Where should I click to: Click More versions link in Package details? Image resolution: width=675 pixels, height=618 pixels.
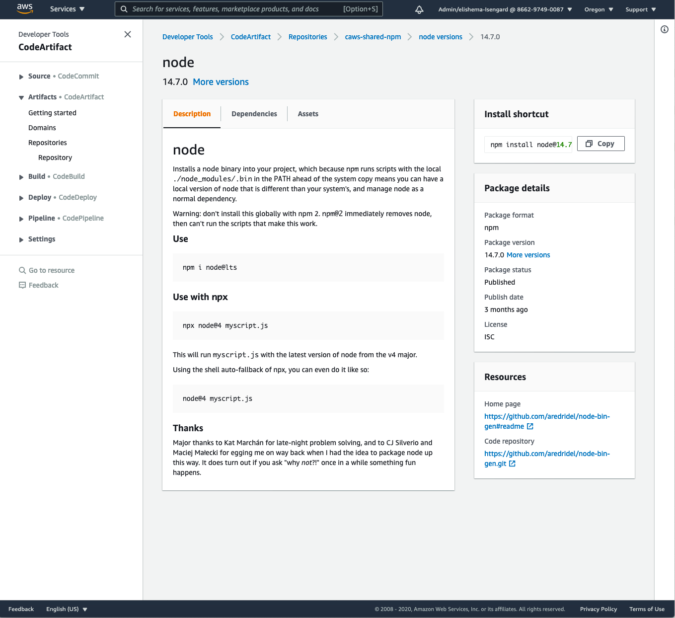(x=528, y=255)
